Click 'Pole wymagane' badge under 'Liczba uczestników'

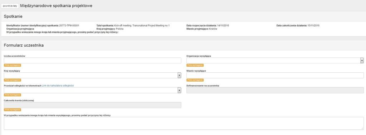point(13,65)
